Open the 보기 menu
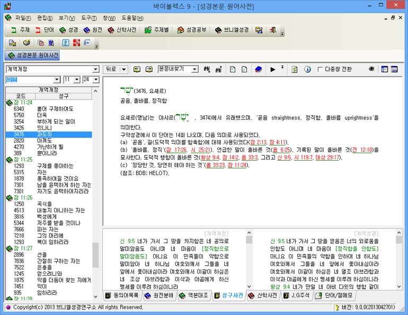Viewport: 408px width, 315px height. pyautogui.click(x=67, y=18)
